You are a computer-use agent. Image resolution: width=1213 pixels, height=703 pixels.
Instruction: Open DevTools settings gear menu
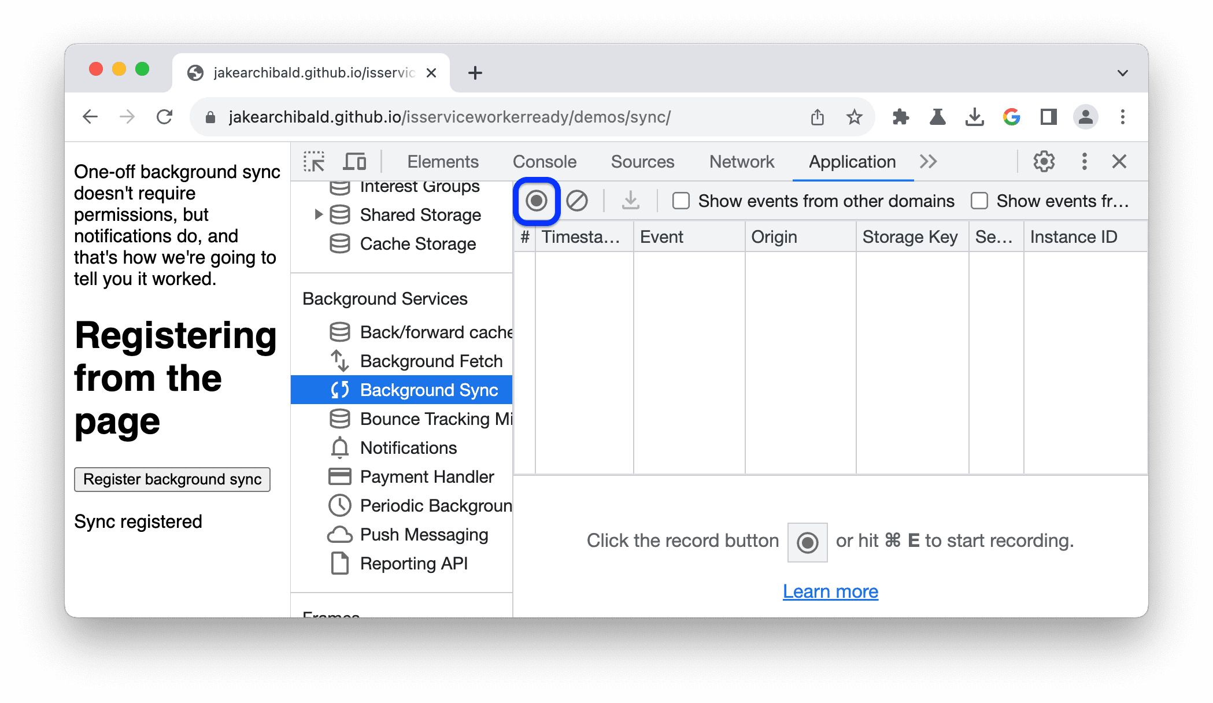(1044, 162)
